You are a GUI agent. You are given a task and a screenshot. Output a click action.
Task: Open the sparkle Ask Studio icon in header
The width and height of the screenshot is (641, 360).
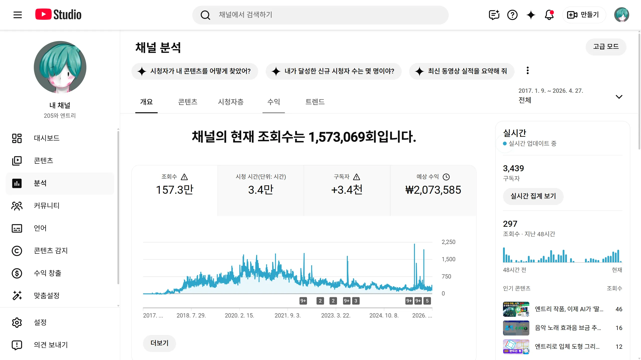pyautogui.click(x=531, y=15)
